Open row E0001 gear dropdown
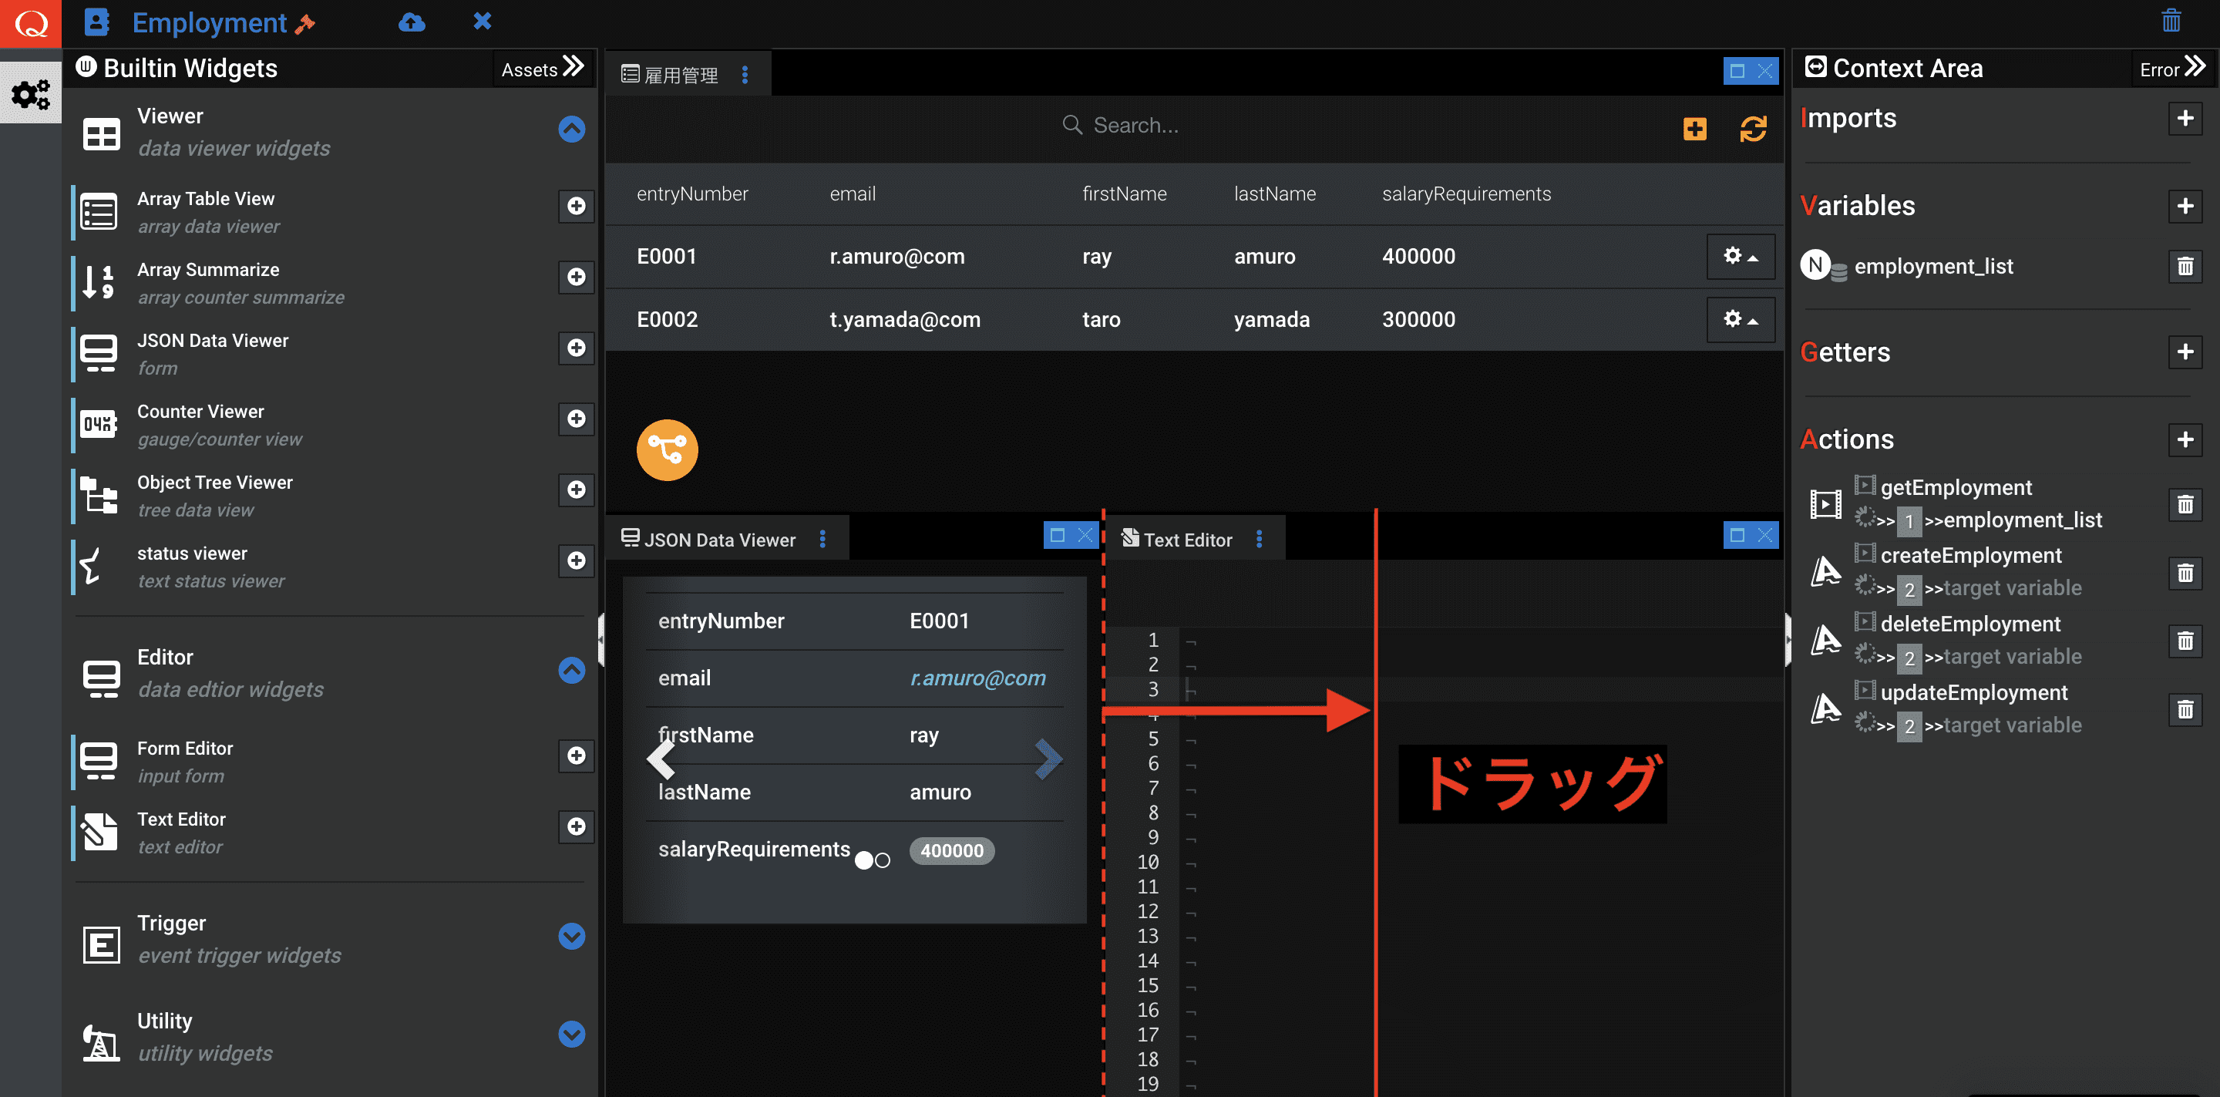The image size is (2220, 1097). [1740, 256]
